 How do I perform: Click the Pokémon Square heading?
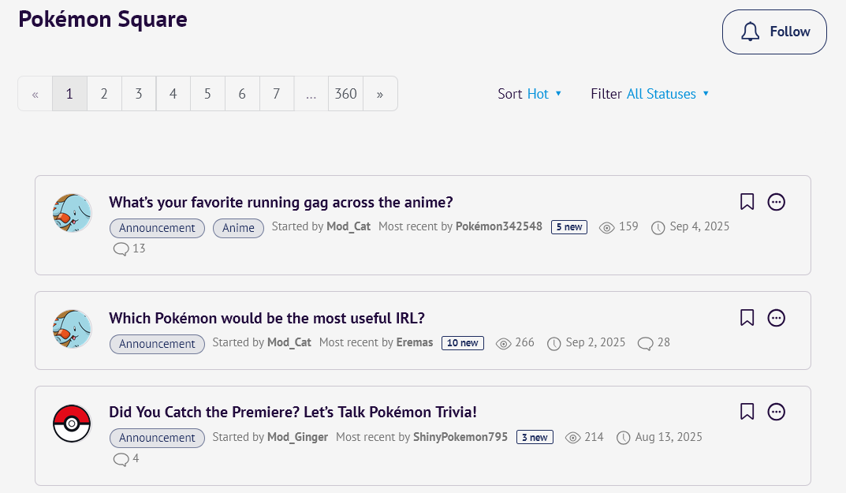[103, 20]
